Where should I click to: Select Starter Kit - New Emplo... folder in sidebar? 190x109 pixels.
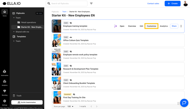(28, 27)
